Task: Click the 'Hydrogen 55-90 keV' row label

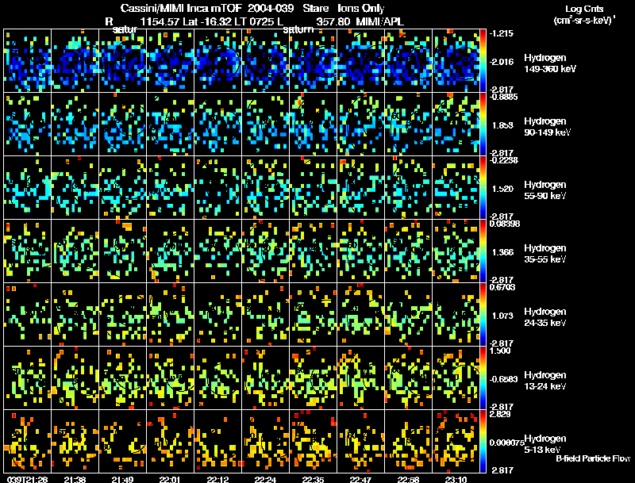Action: point(545,190)
